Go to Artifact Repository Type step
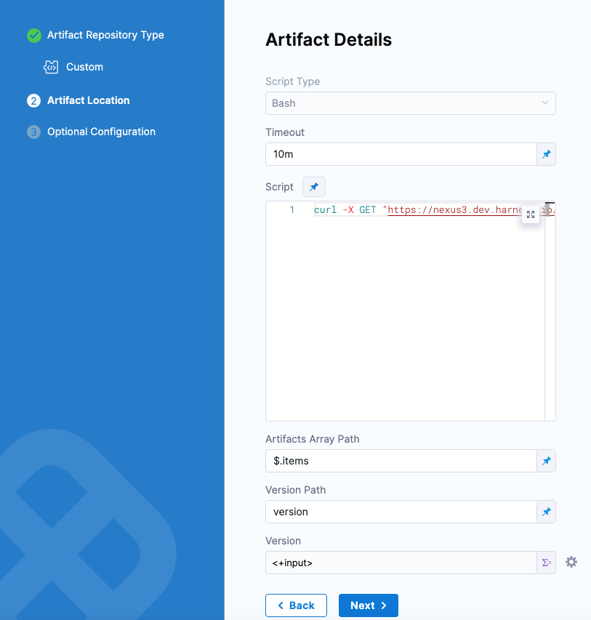 105,35
